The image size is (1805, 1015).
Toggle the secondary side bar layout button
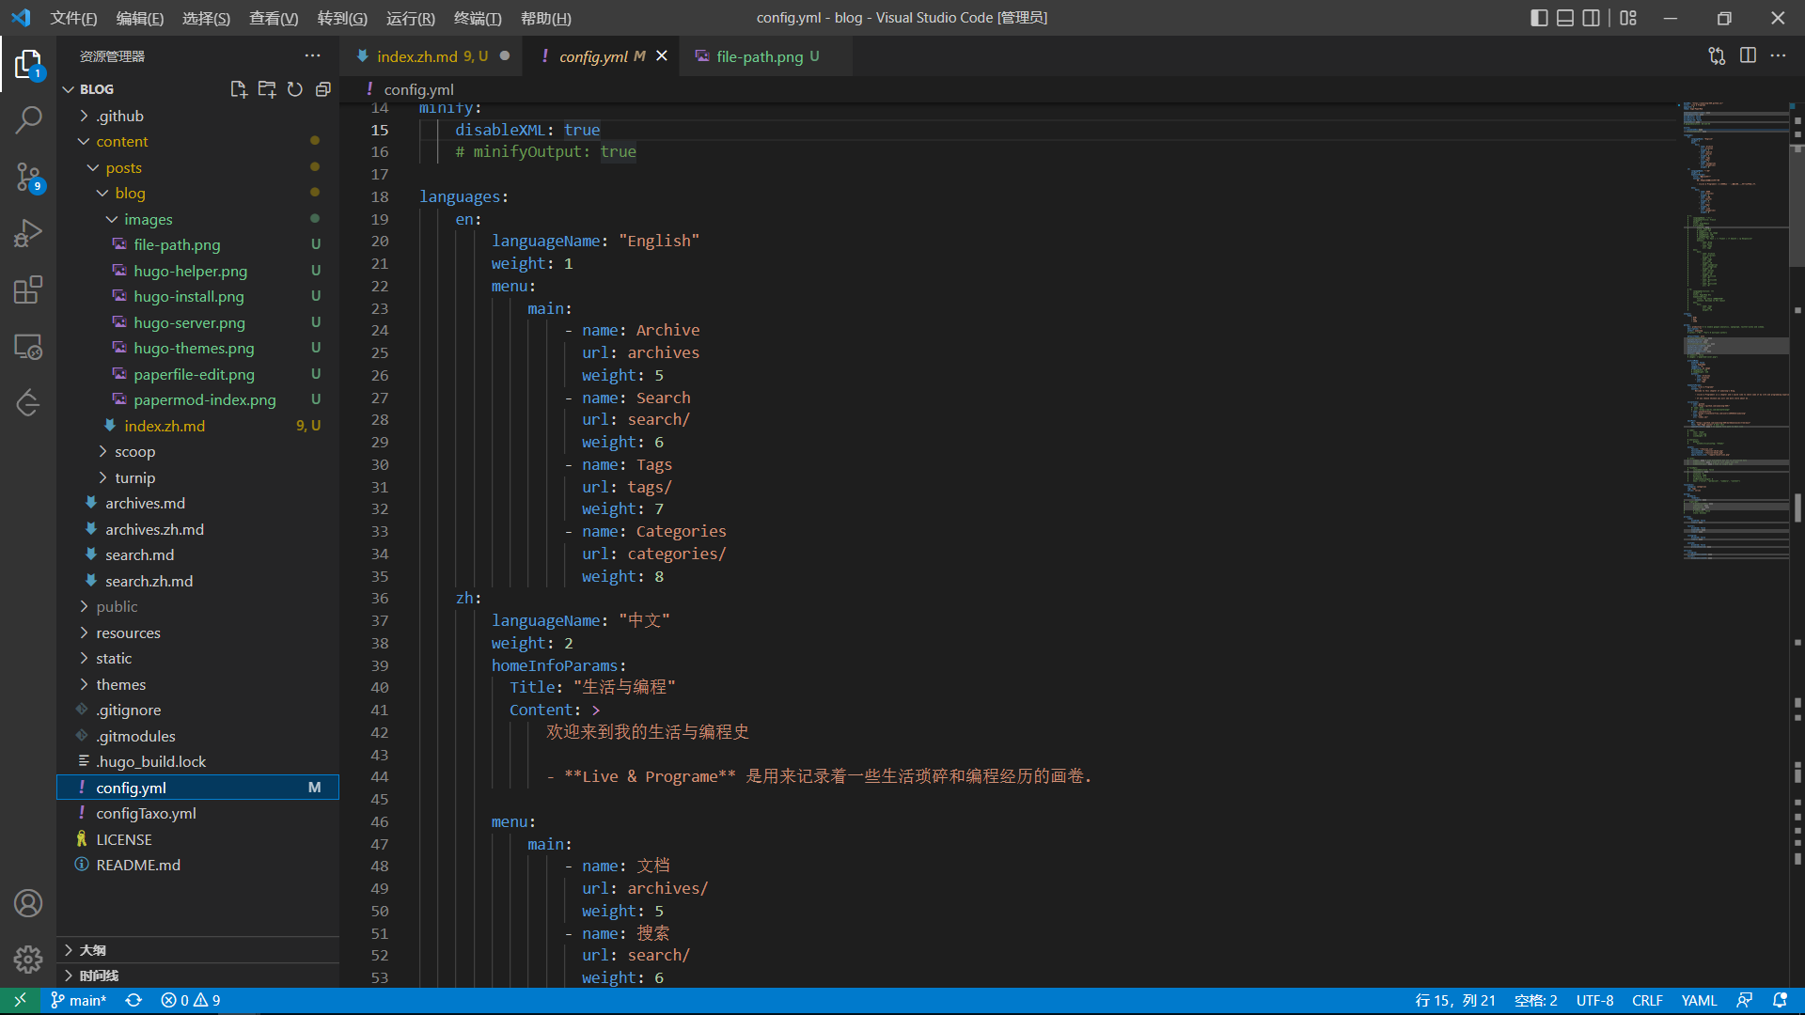coord(1591,18)
